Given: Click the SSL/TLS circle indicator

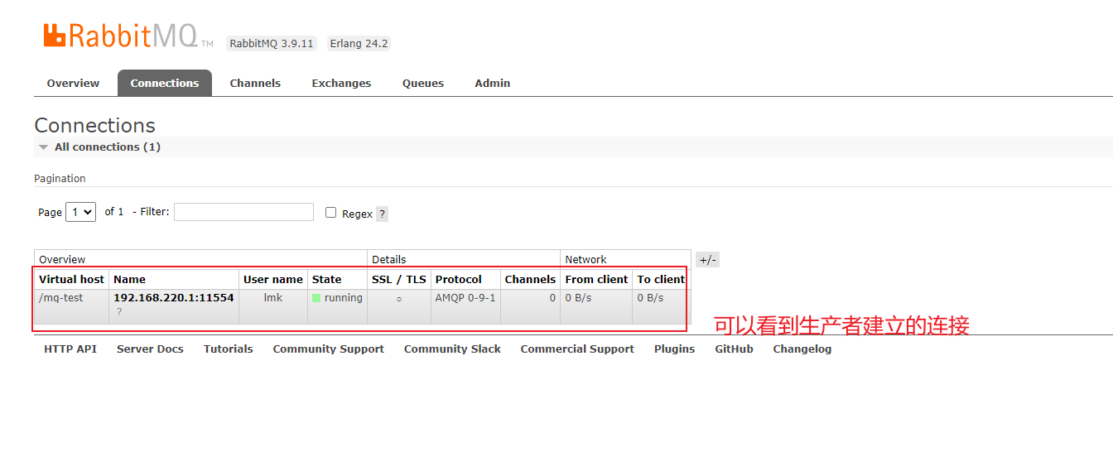Looking at the screenshot, I should pos(399,299).
